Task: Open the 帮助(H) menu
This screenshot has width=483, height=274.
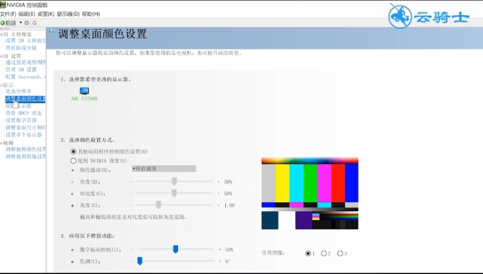Action: tap(91, 14)
